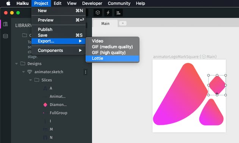Viewport: 239px width, 143px height.
Task: Select the animator.sketch file name
Action: click(49, 72)
